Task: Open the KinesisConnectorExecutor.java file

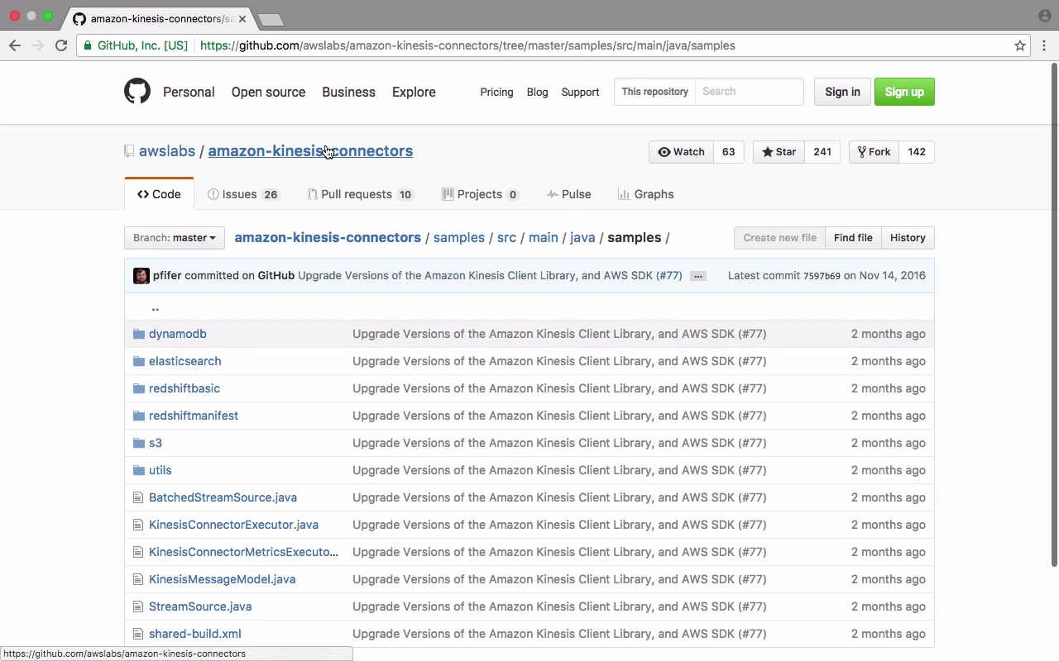Action: pos(233,525)
